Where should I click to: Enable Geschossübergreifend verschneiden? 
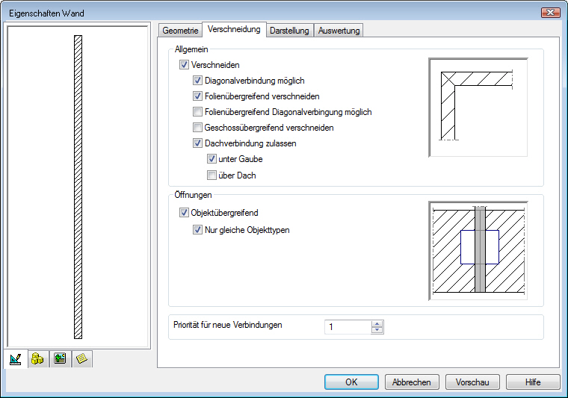pos(197,128)
